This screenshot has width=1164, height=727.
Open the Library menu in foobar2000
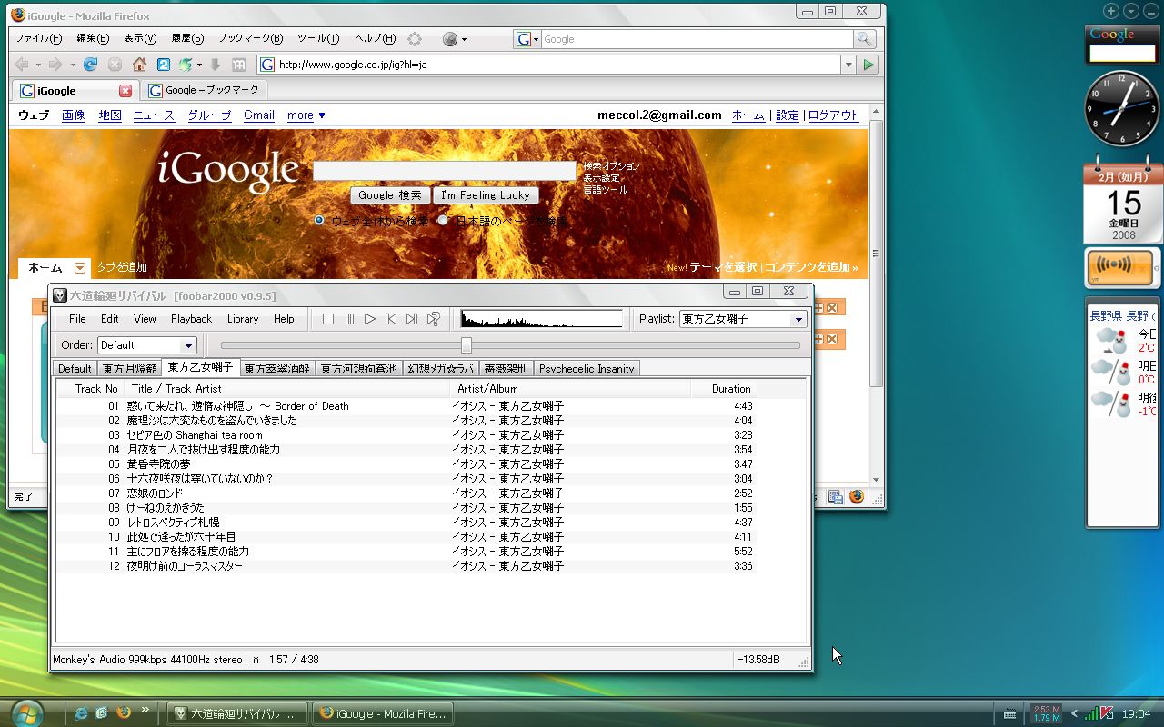(x=243, y=319)
